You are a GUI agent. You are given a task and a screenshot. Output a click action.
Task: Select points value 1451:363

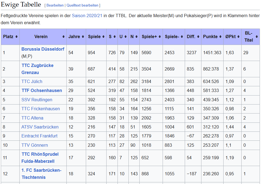[212, 53]
